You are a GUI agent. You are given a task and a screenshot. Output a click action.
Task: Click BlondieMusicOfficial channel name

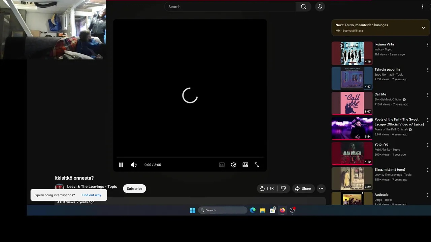(x=388, y=99)
